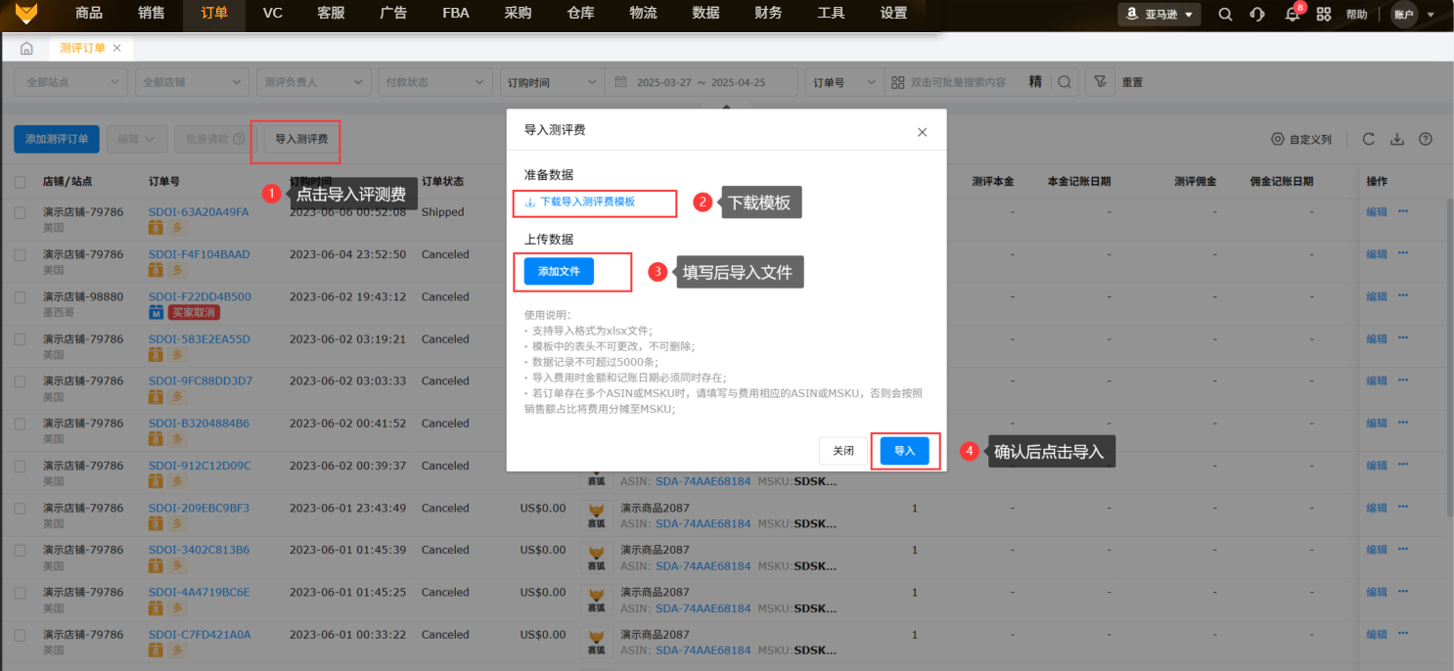Viewport: 1454px width, 671px height.
Task: Open the advanced filter funnel icon
Action: (1100, 82)
